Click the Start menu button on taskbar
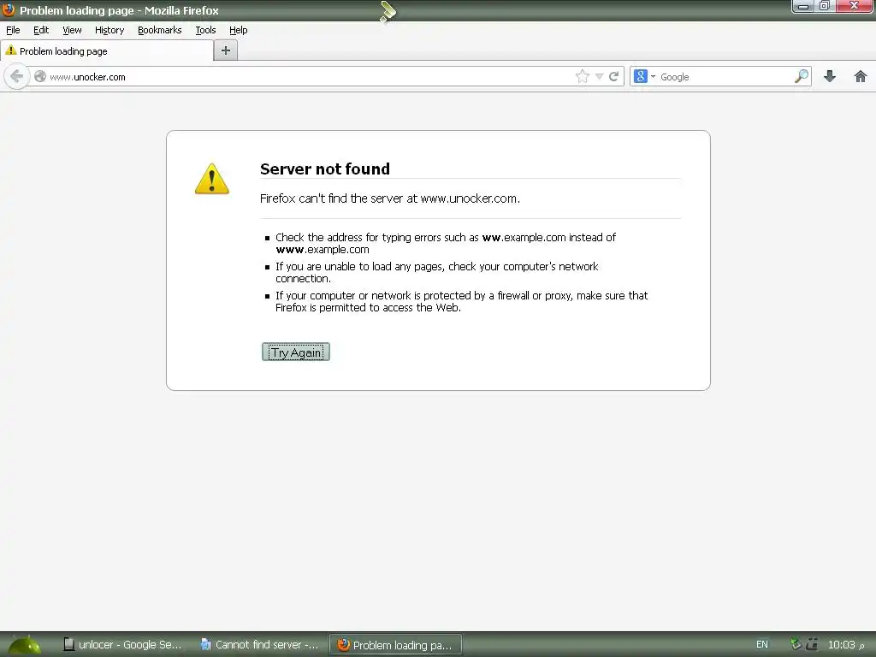Screen dimensions: 876x657 point(25,645)
